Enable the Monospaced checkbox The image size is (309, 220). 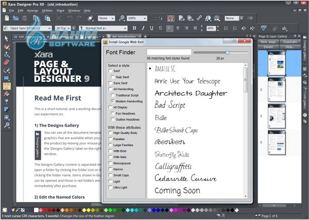click(110, 163)
